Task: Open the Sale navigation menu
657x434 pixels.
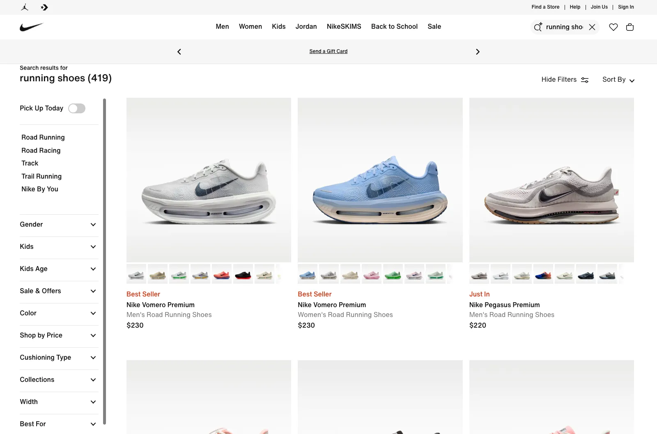Action: (x=434, y=27)
